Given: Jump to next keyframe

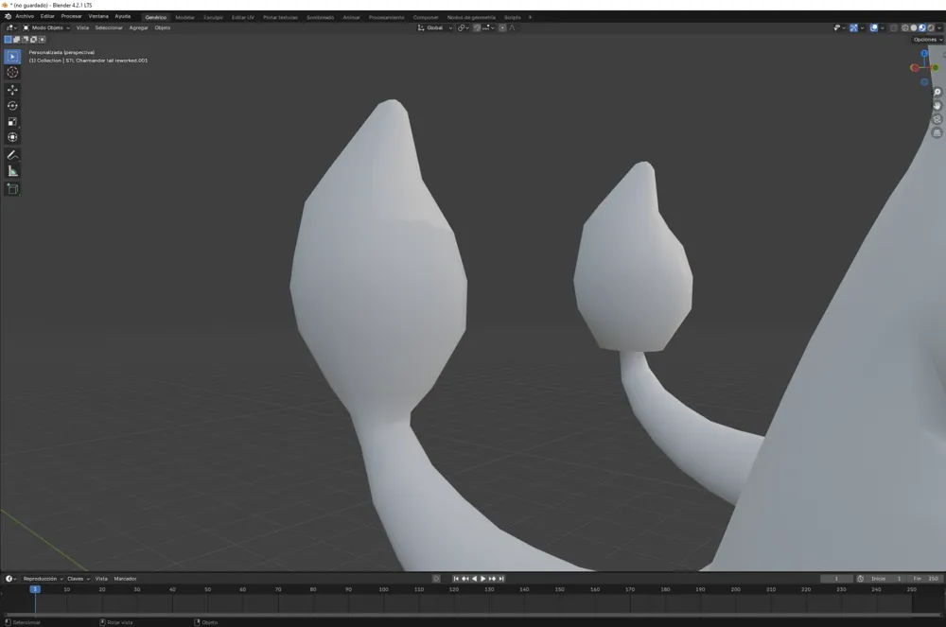Looking at the screenshot, I should [492, 578].
